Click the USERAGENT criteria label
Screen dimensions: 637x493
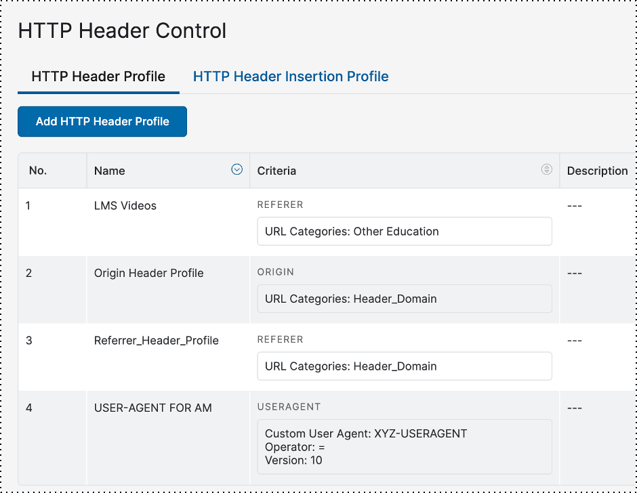tap(289, 407)
